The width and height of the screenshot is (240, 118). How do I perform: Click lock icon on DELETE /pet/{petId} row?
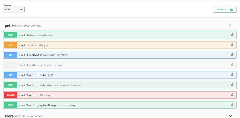(232, 95)
